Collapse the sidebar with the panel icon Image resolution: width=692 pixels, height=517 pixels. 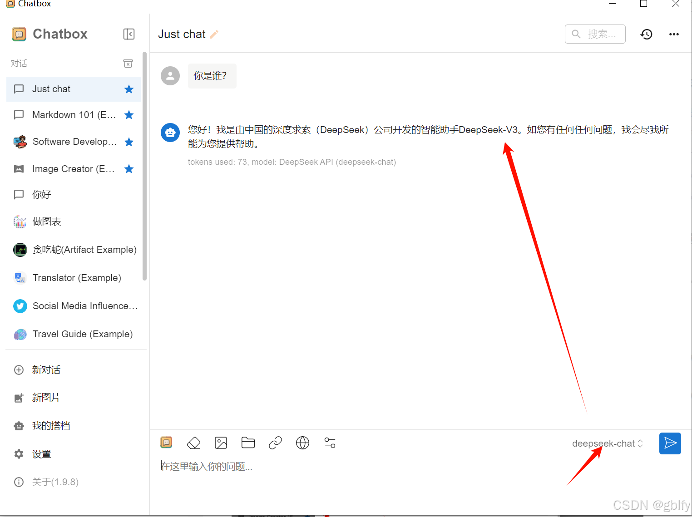click(129, 34)
